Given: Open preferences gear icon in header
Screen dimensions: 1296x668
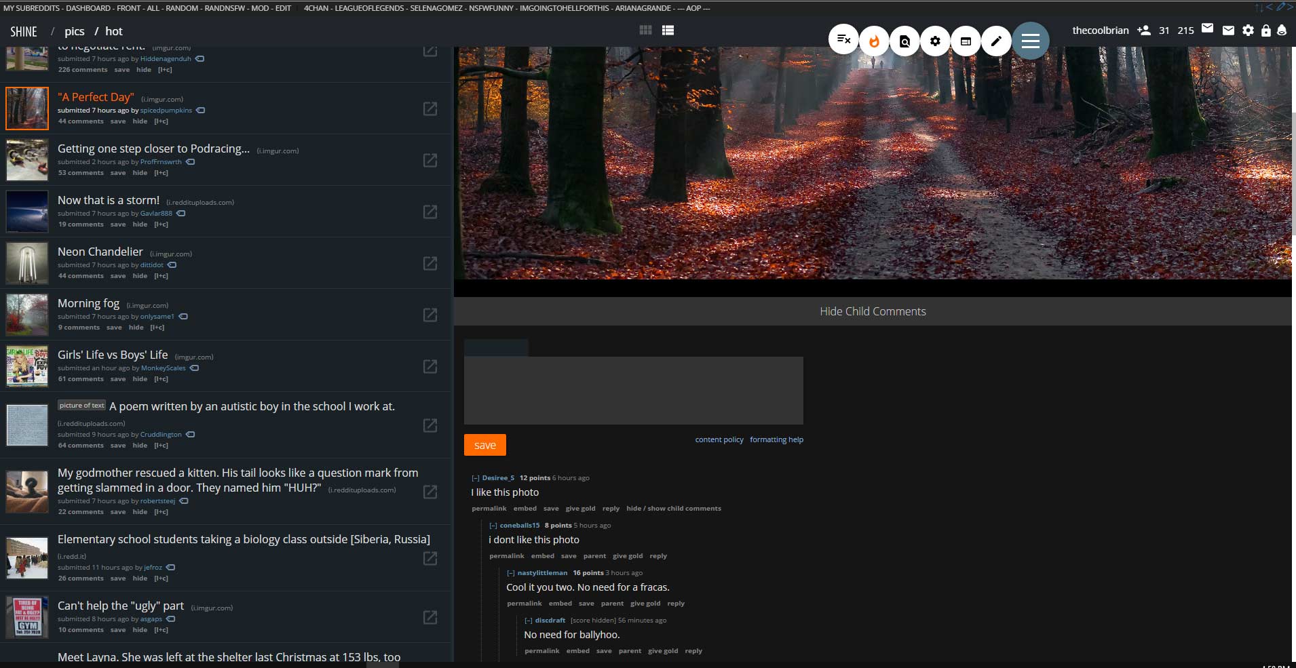Looking at the screenshot, I should point(1248,30).
